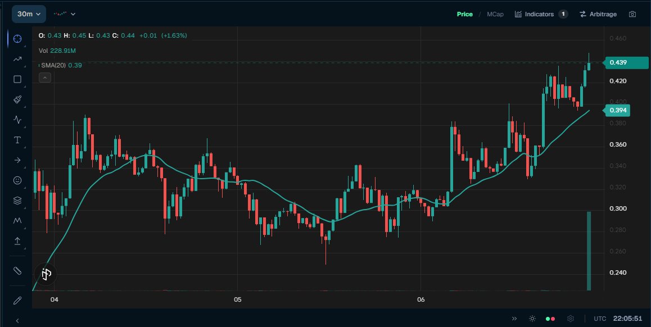The width and height of the screenshot is (651, 327).
Task: Click the 0.300 price axis label
Action: (x=618, y=209)
